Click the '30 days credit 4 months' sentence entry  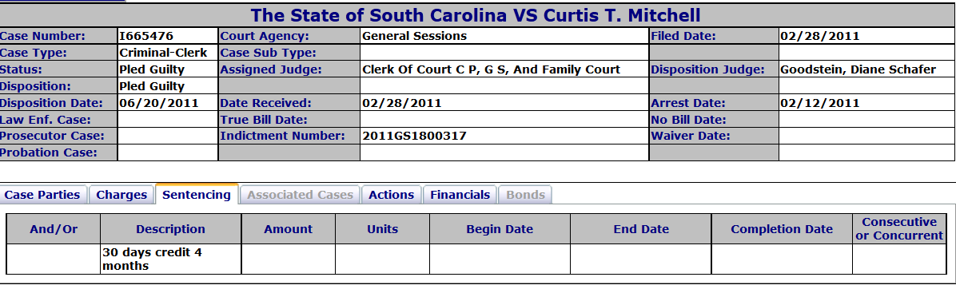pos(153,259)
